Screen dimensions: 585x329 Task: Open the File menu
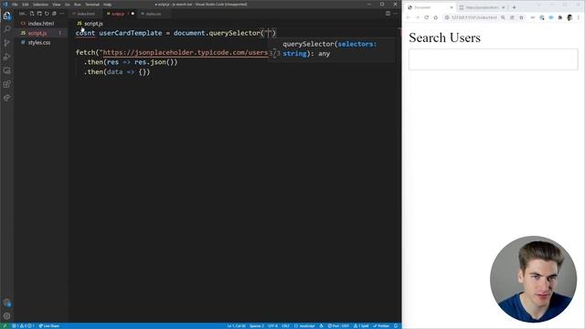click(15, 5)
